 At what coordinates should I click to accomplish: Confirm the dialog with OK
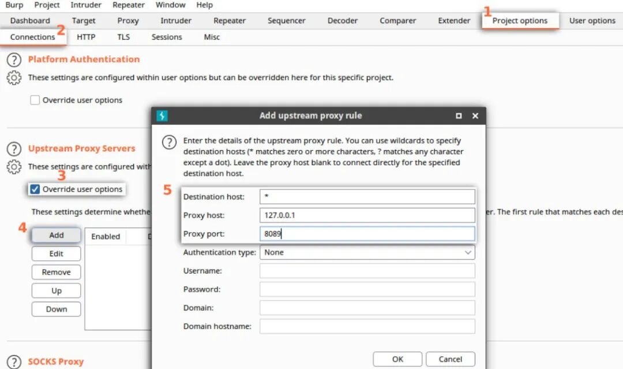click(x=397, y=359)
